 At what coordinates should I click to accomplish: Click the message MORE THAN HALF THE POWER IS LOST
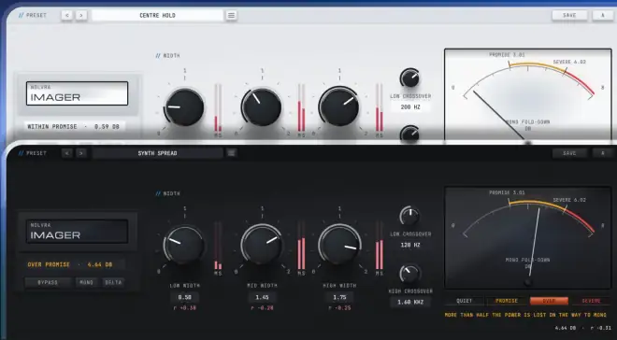525,315
